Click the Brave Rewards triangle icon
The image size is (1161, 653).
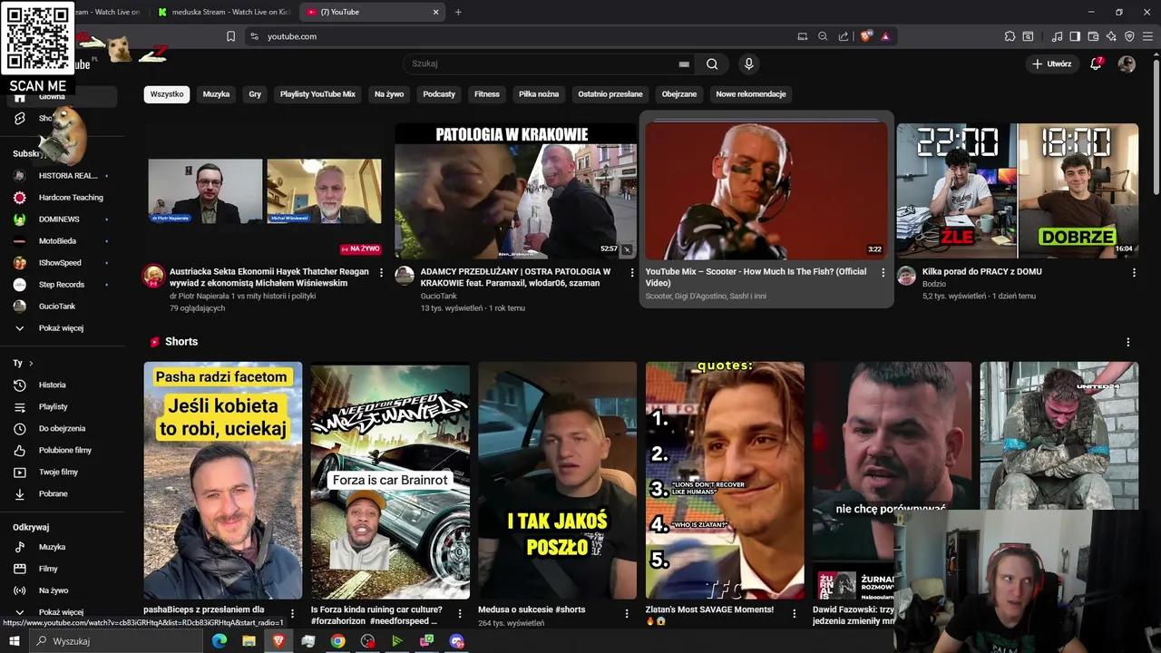885,36
